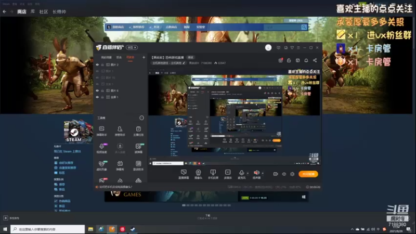Open the package box icon next to padlock
The image size is (416, 234).
(297, 60)
